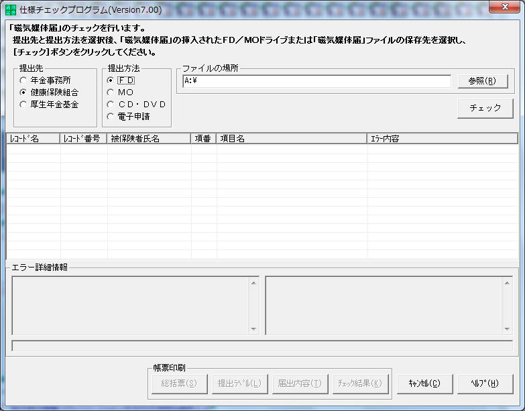Run the チェック button
The height and width of the screenshot is (411, 525).
pyautogui.click(x=485, y=108)
